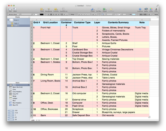
Task: Click the Media browser icon
Action: 146,9
